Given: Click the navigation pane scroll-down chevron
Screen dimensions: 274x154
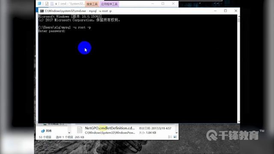Looking at the screenshot, I should coord(69,133).
